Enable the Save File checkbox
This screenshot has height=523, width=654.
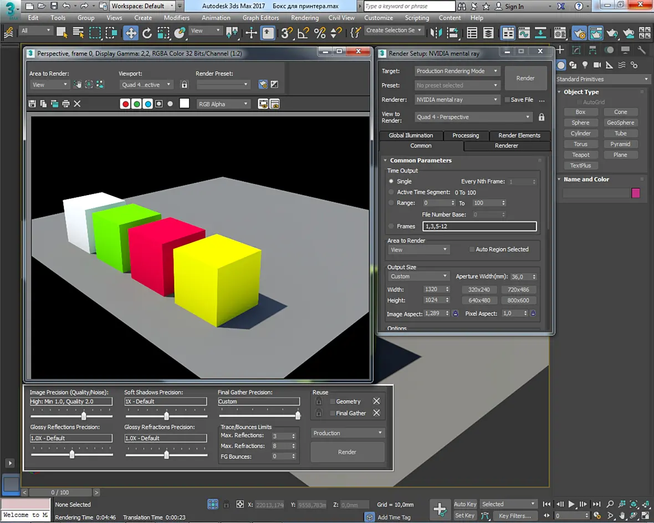tap(507, 100)
